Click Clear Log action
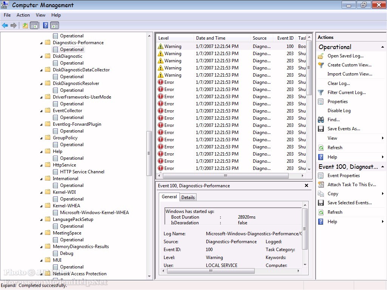387x290 pixels. pos(339,83)
